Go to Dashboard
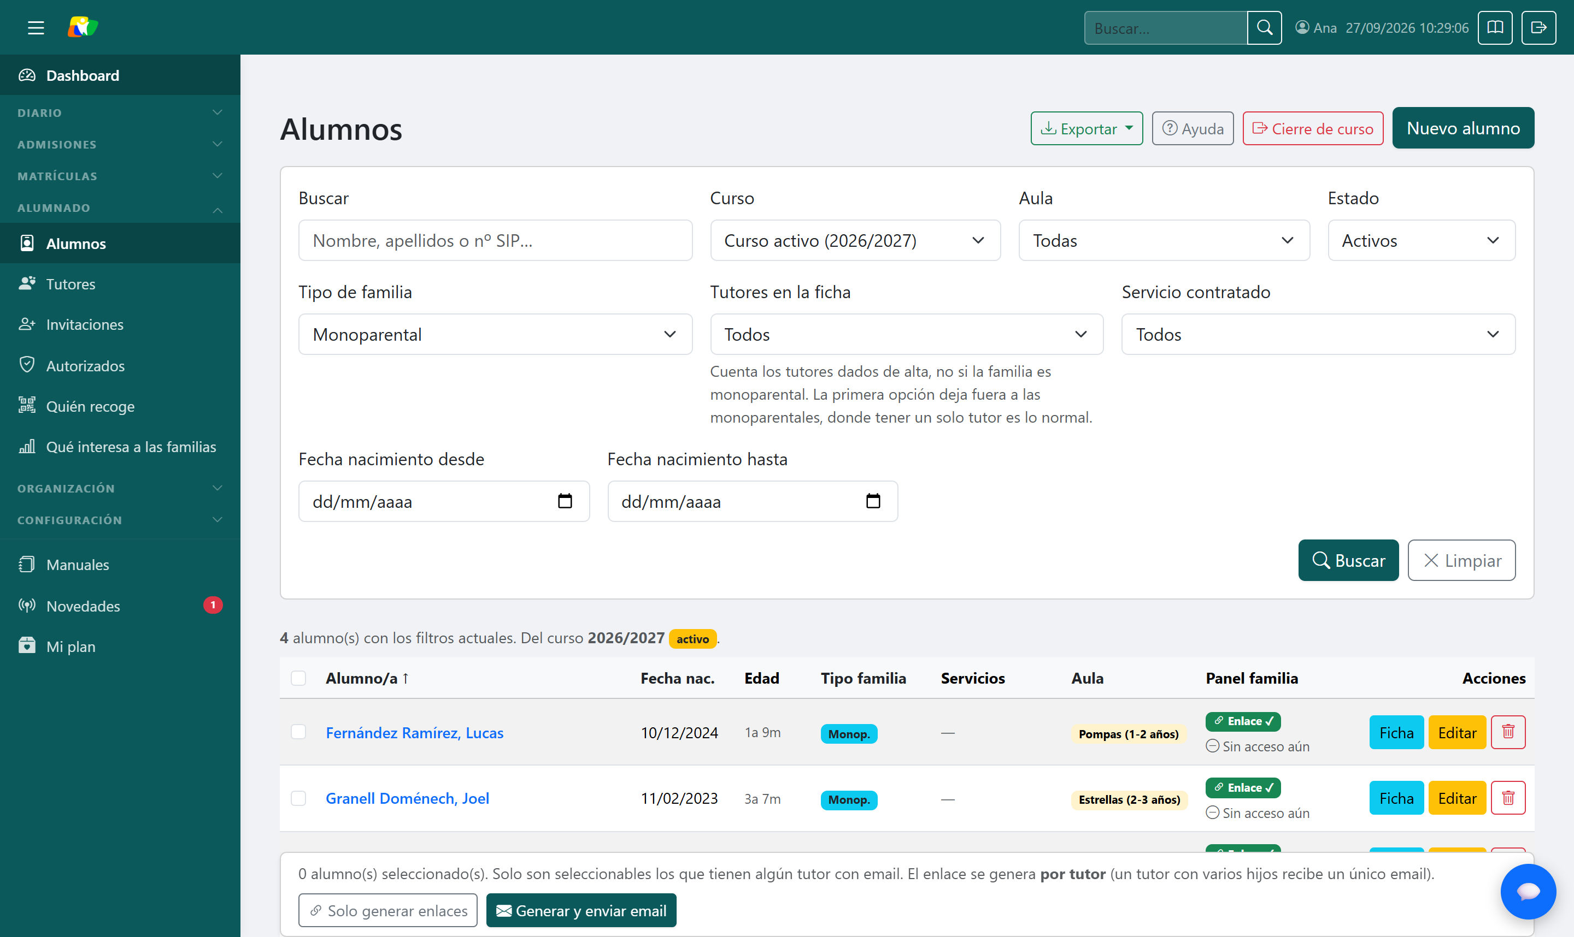Viewport: 1574px width, 937px height. tap(120, 75)
